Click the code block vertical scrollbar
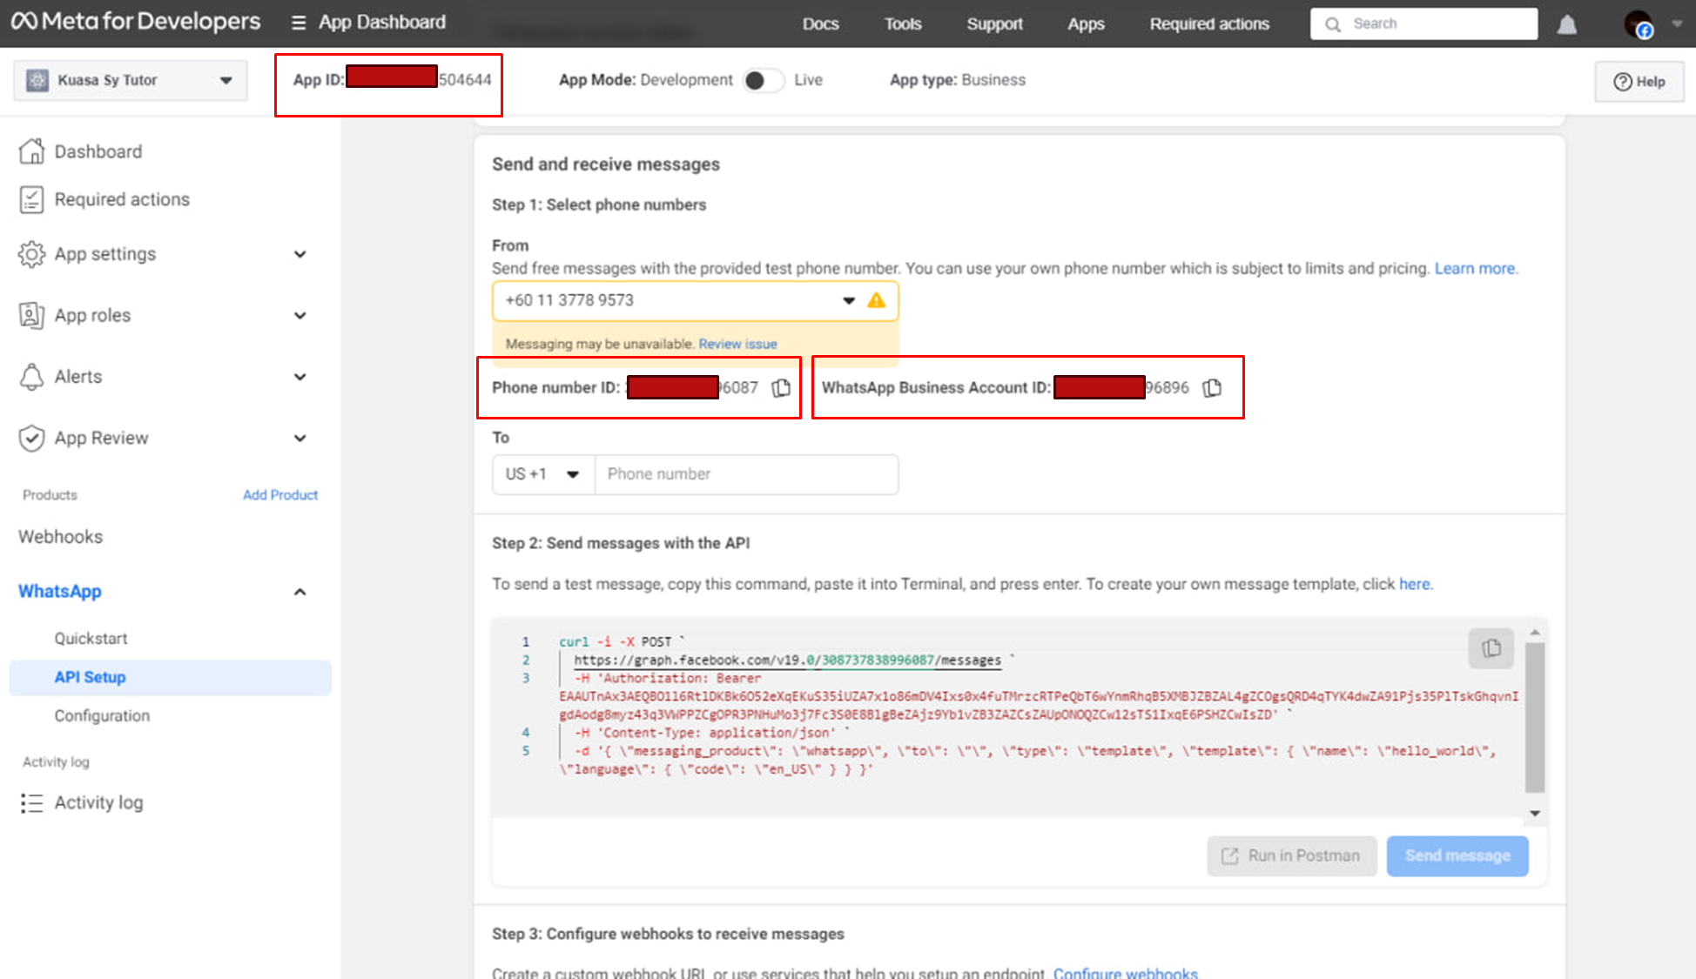1696x979 pixels. click(x=1534, y=718)
